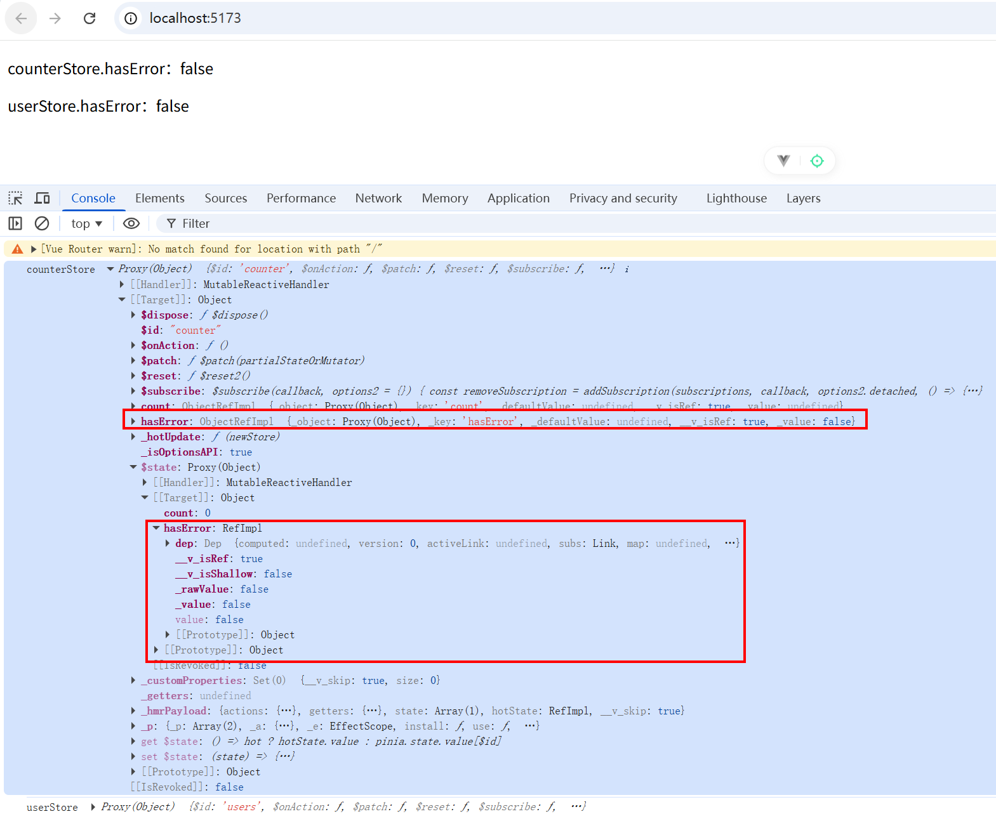Switch to the Elements tab
This screenshot has height=821, width=996.
point(160,199)
